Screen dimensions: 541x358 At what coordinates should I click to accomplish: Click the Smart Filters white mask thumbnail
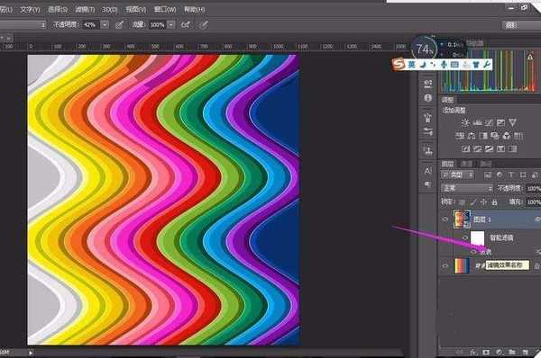478,237
